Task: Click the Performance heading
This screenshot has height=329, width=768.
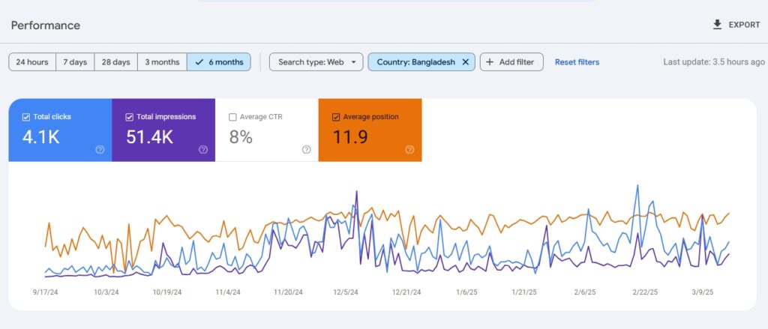Action: click(46, 25)
